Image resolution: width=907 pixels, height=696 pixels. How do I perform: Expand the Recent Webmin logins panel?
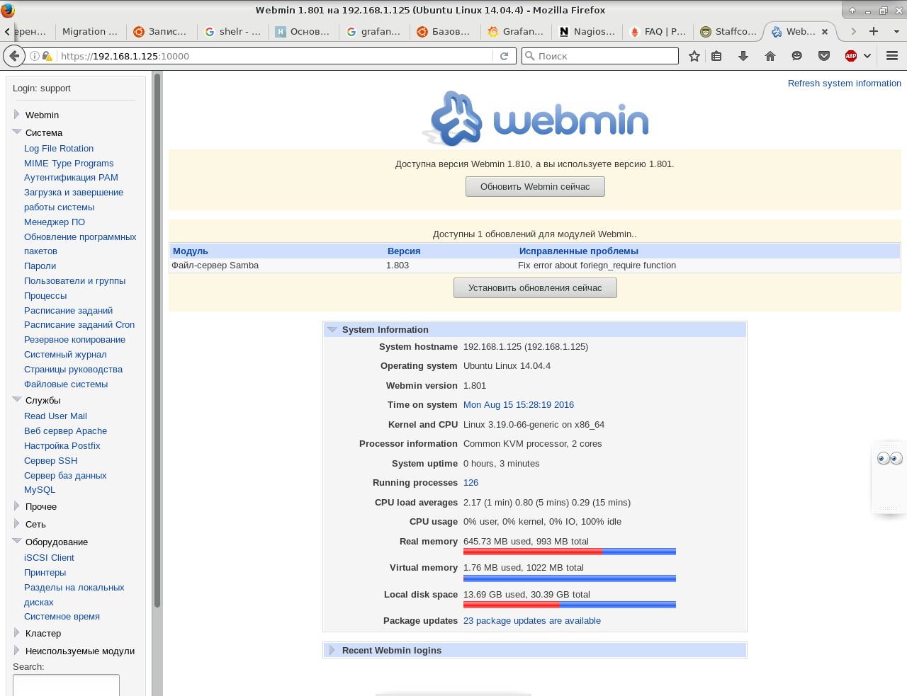333,650
